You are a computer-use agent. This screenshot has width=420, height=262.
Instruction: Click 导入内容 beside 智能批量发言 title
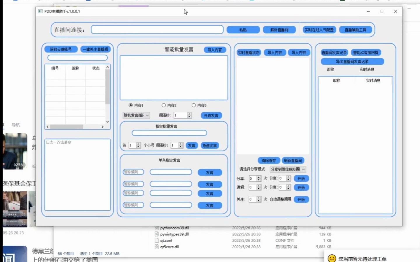215,50
